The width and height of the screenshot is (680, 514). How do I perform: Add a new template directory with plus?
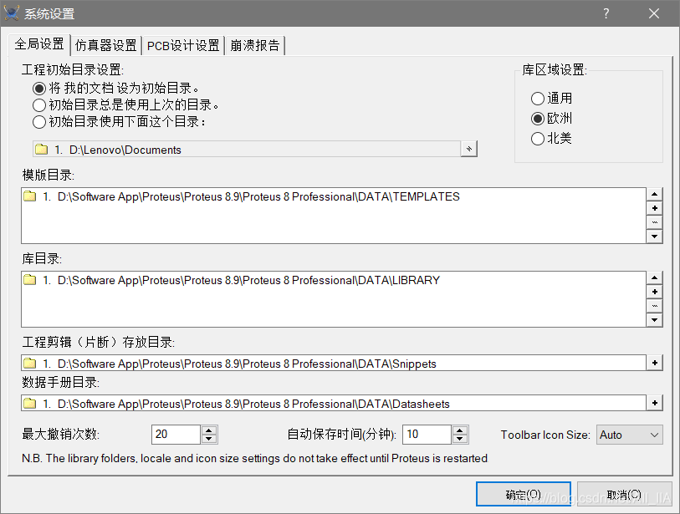click(x=654, y=208)
